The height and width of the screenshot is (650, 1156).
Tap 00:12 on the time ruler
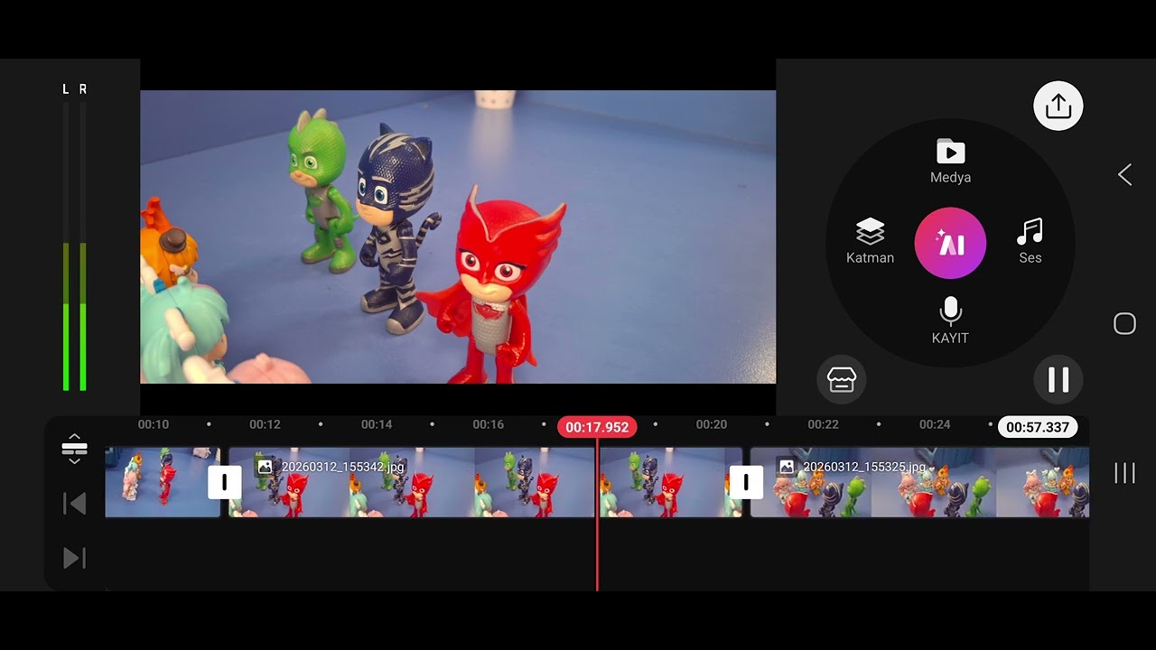(265, 424)
